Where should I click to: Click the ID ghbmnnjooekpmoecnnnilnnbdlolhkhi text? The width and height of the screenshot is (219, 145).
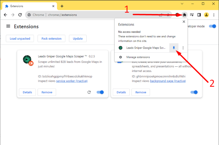[x=159, y=76]
